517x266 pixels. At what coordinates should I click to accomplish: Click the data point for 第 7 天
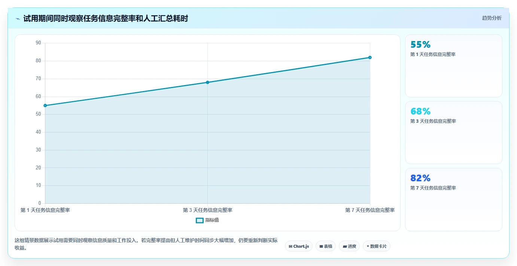coord(370,57)
